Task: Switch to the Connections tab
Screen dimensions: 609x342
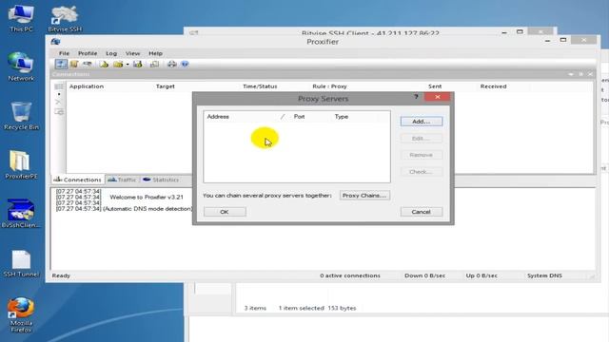Action: click(x=78, y=180)
